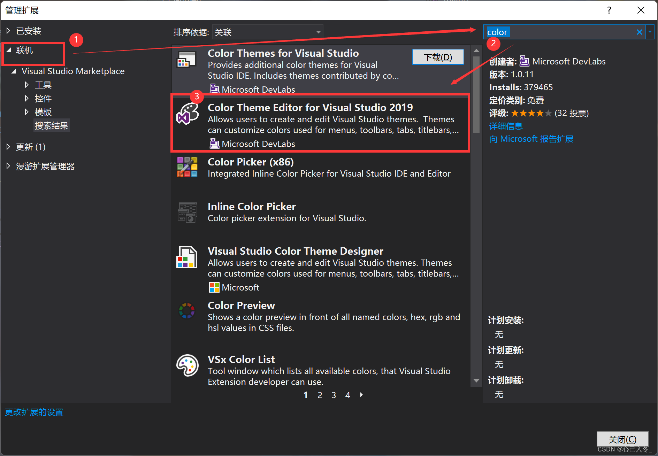Clear the search box with the X icon
Viewport: 658px width, 456px height.
click(639, 32)
